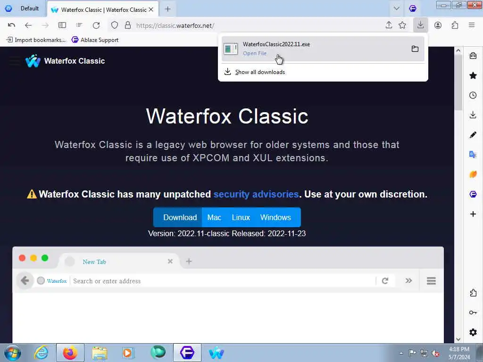
Task: Open the extensions puzzle icon in toolbar
Action: (455, 25)
